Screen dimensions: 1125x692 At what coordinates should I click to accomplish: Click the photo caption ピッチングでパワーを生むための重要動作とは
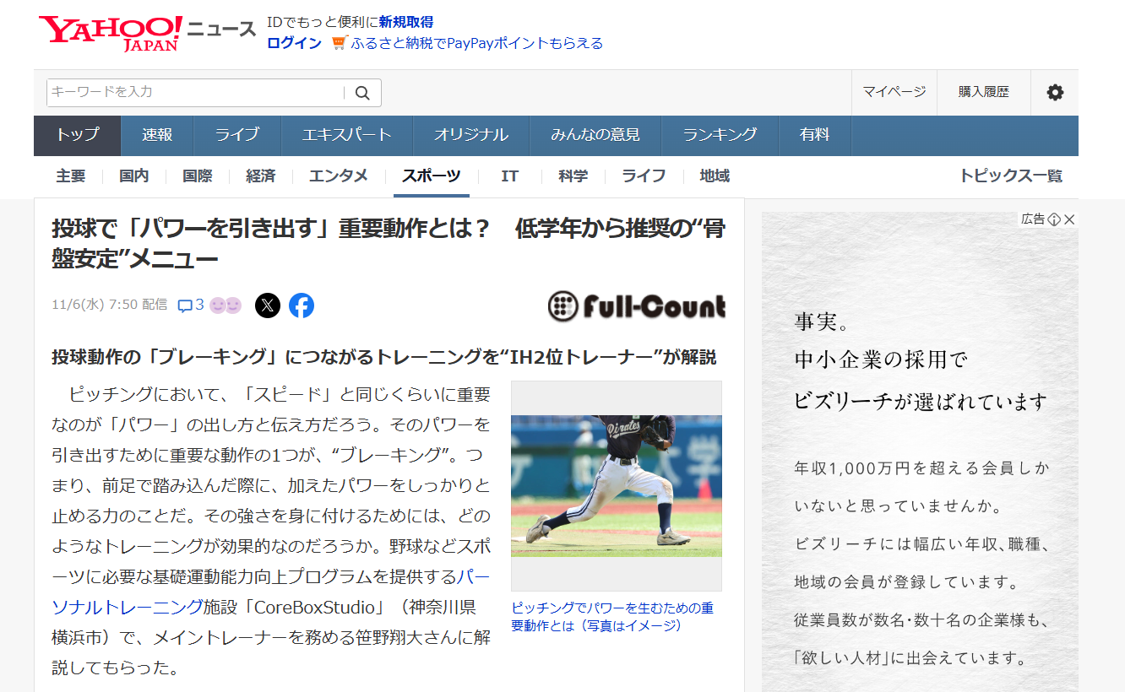[613, 617]
